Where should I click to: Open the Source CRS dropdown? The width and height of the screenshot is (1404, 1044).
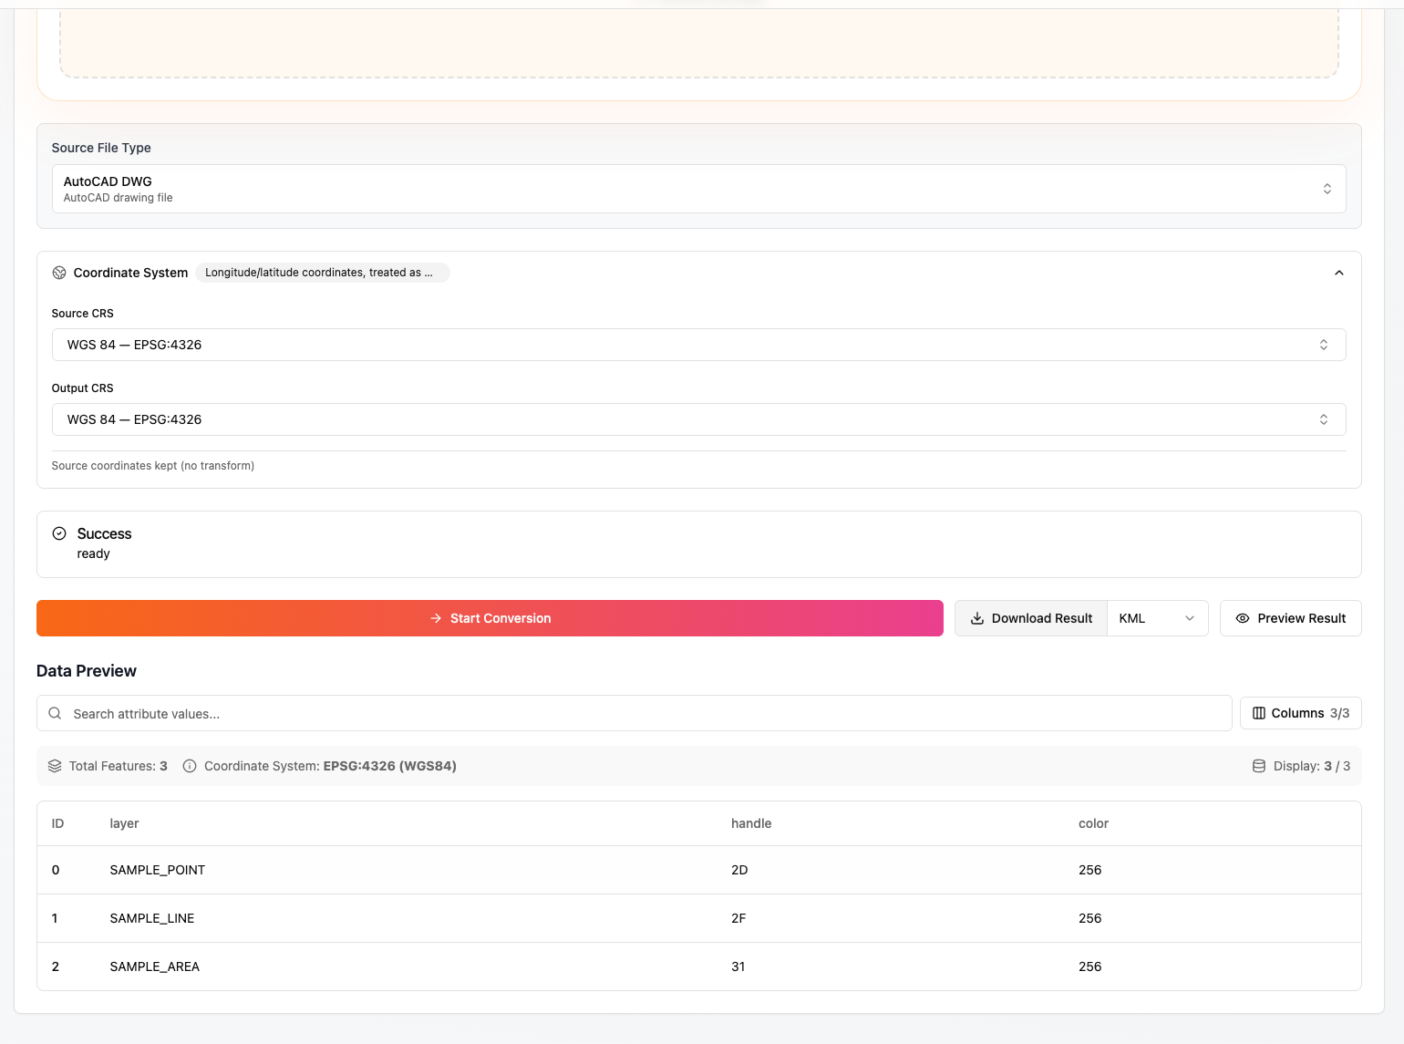[698, 345]
